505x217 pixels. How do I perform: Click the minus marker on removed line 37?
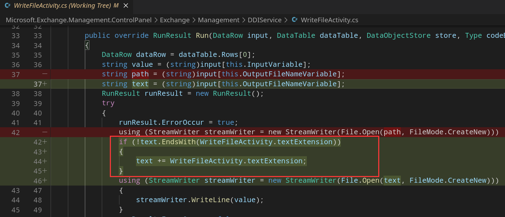pos(44,74)
